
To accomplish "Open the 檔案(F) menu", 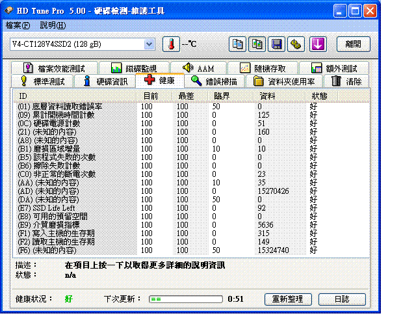I will (18, 25).
